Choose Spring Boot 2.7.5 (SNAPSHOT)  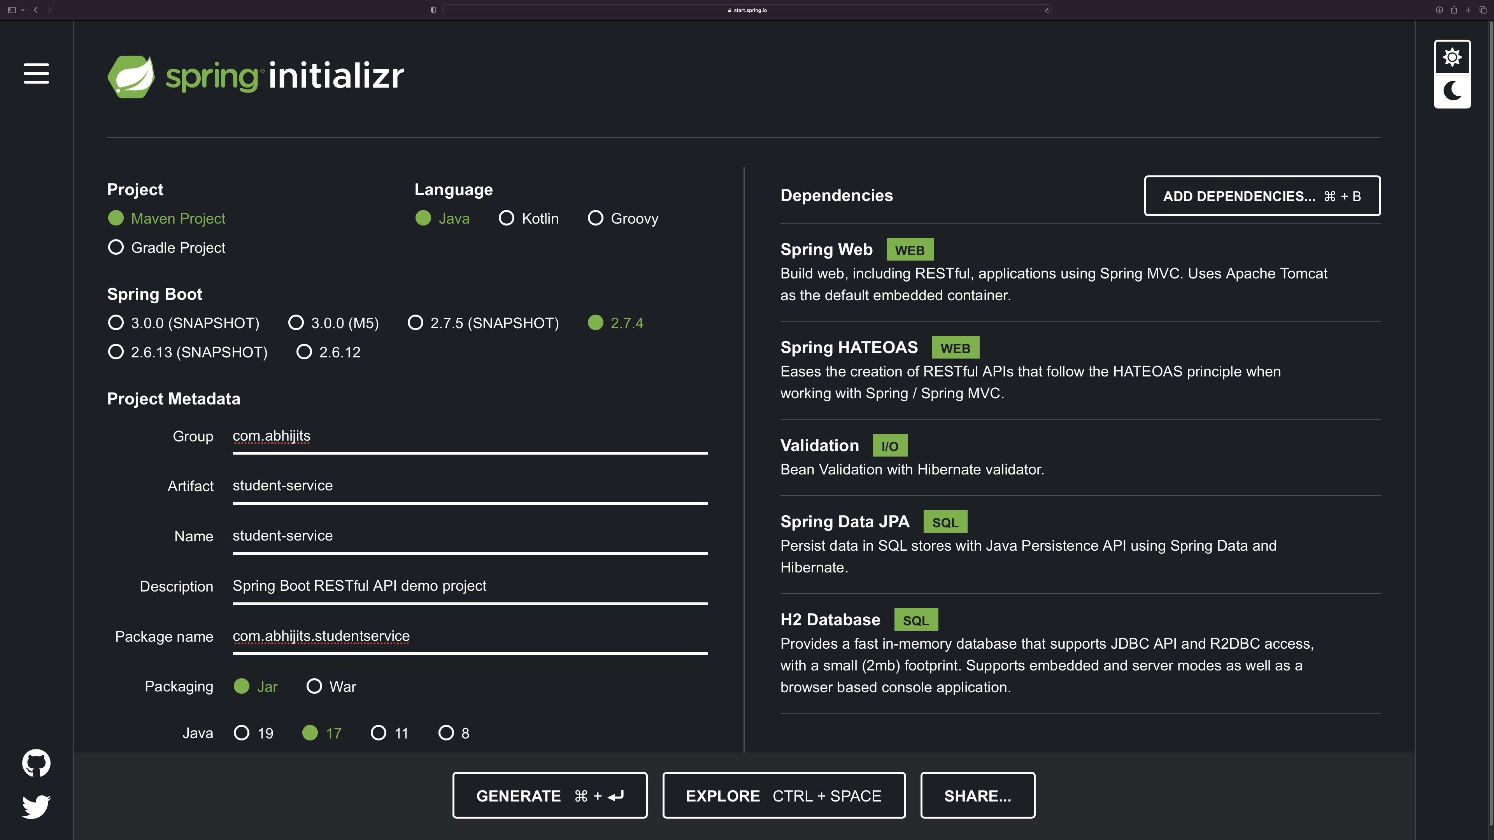tap(483, 323)
